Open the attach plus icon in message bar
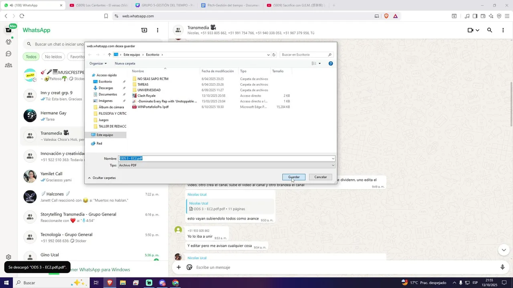 pyautogui.click(x=179, y=267)
